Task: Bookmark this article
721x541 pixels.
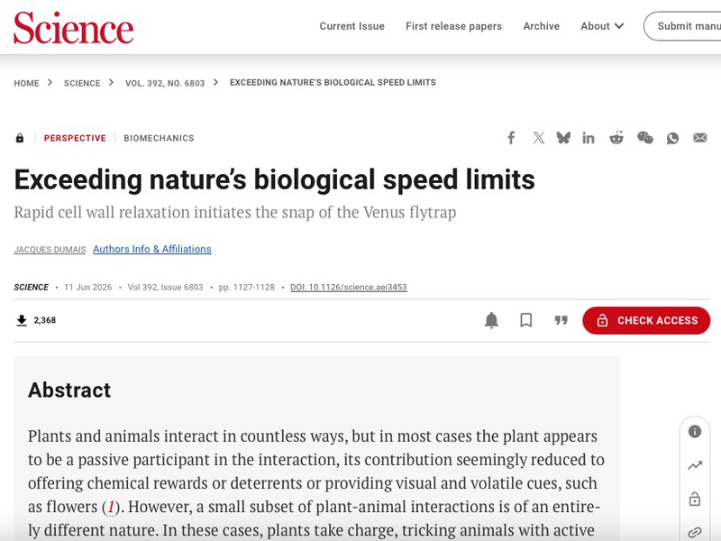Action: pos(526,320)
